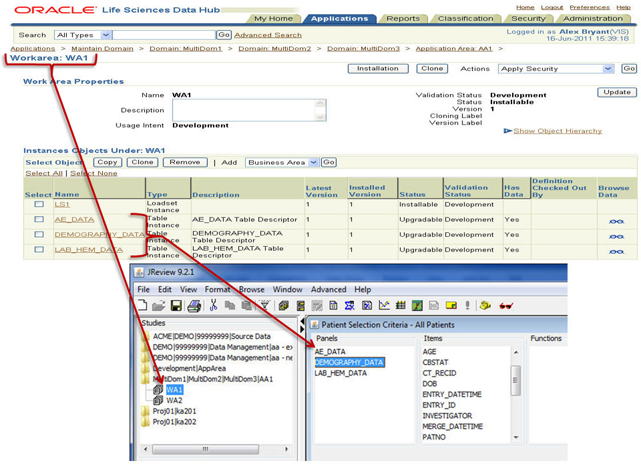
Task: Click the Description text area
Action: click(244, 110)
